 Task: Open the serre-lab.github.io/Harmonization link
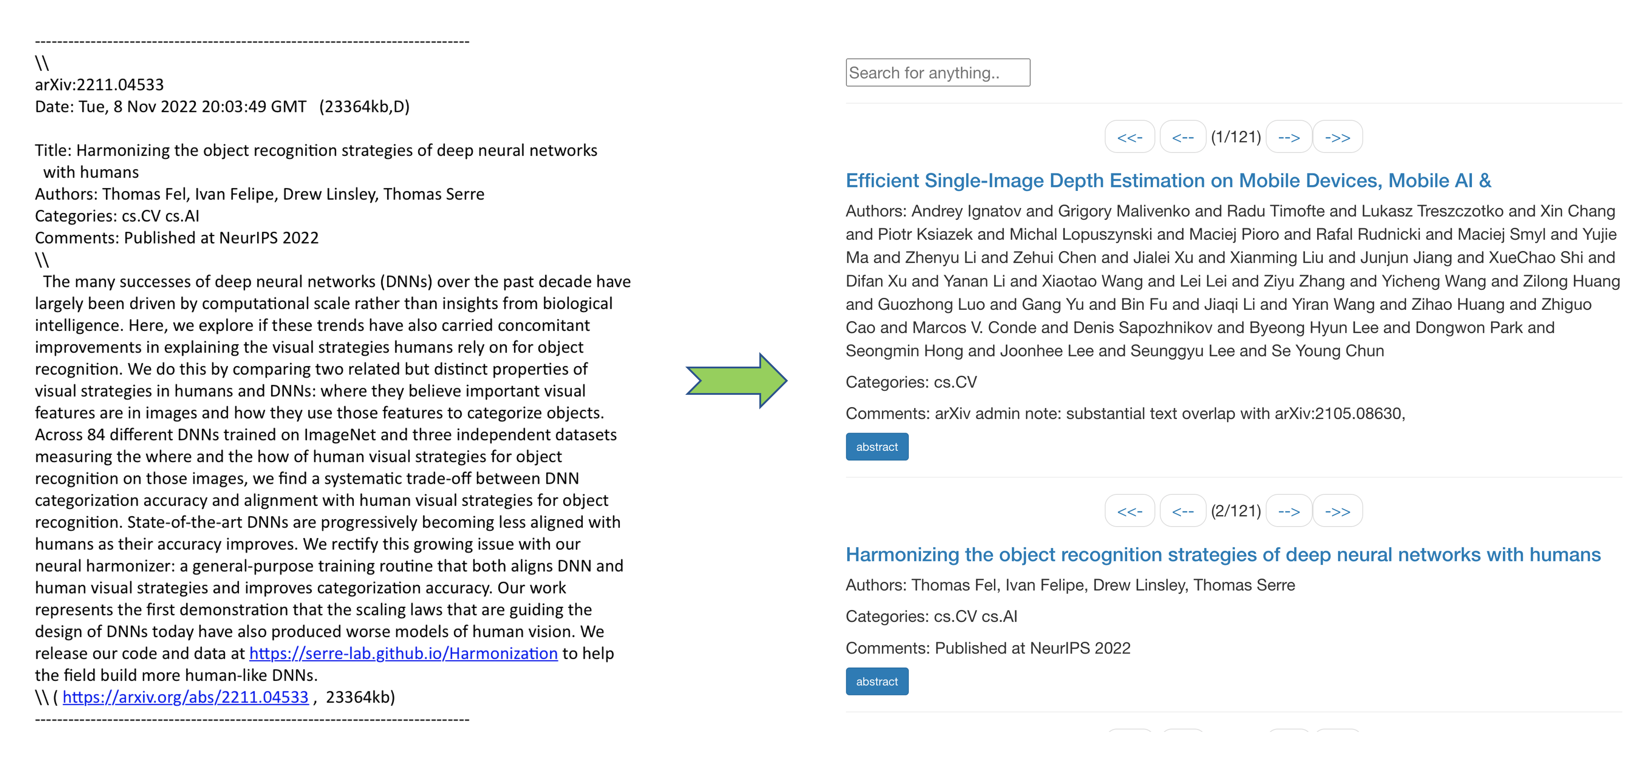pos(403,653)
